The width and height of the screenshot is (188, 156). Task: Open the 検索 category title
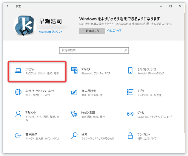84,134
